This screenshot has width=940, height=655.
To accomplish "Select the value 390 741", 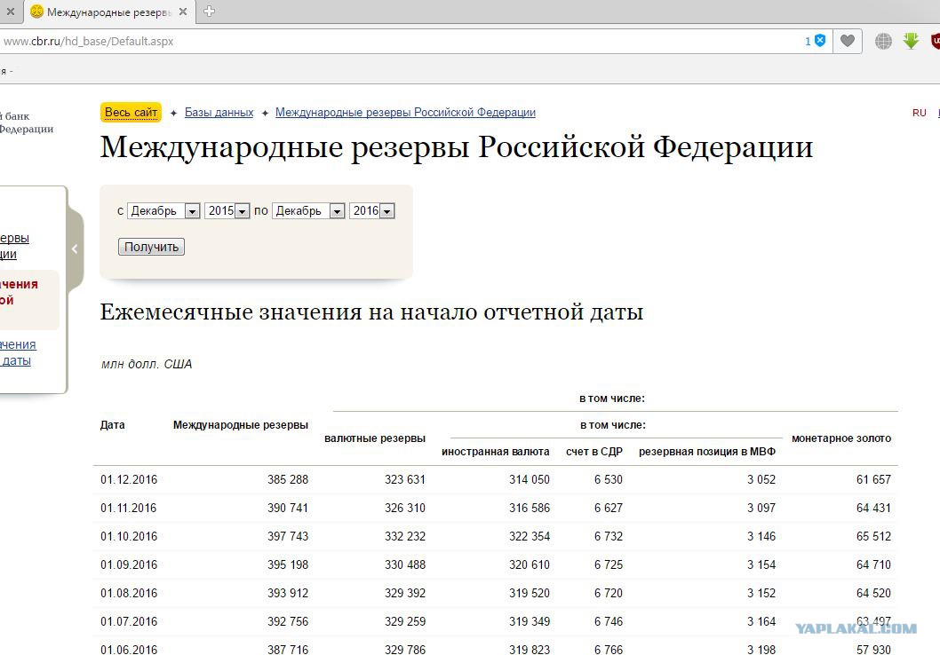I will pos(288,508).
